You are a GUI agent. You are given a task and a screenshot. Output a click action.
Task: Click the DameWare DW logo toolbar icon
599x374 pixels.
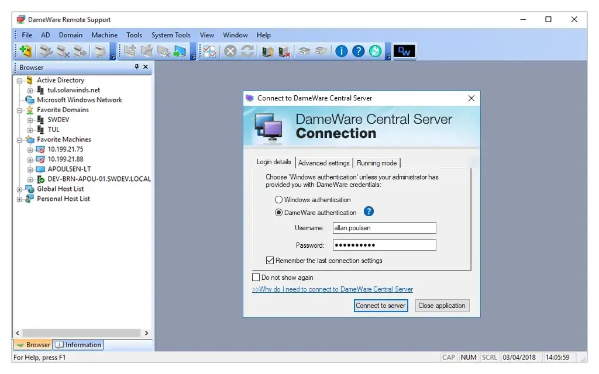pos(404,51)
